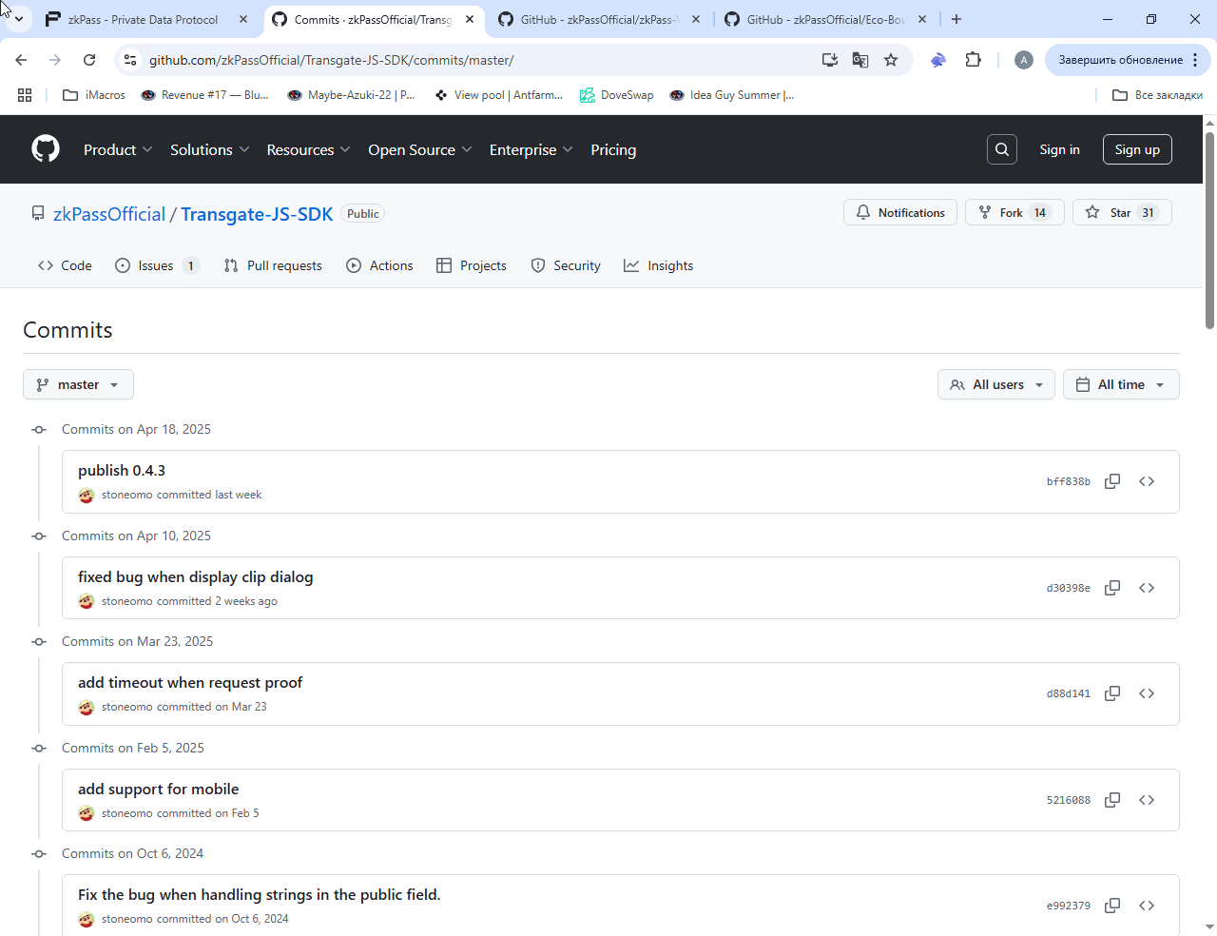Open the Pull requests tab

273,265
